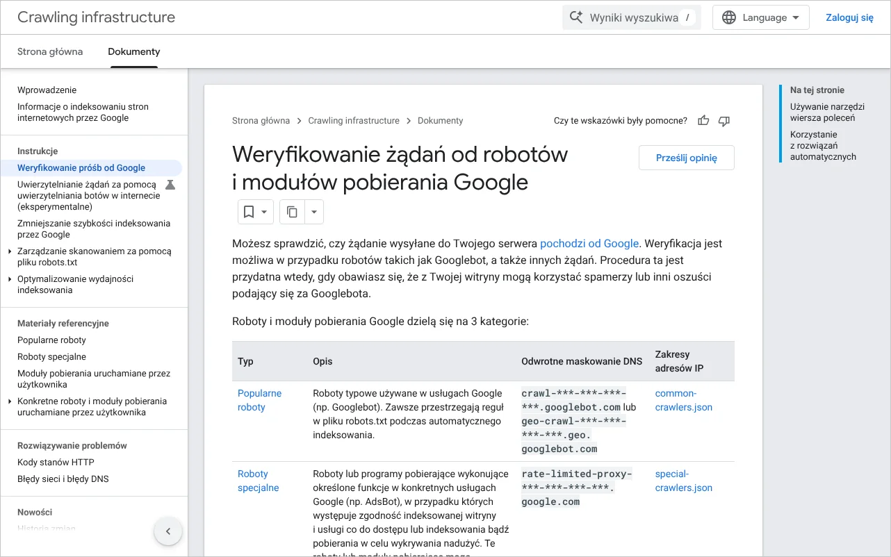Screen dimensions: 891x557
Task: Select the Dokumenty tab
Action: tap(134, 51)
